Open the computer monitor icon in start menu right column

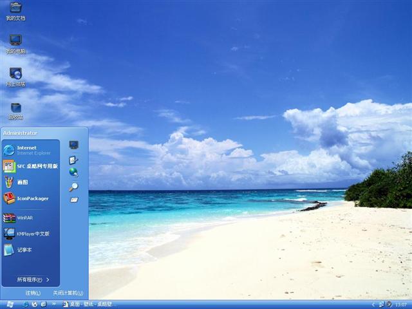click(x=74, y=145)
